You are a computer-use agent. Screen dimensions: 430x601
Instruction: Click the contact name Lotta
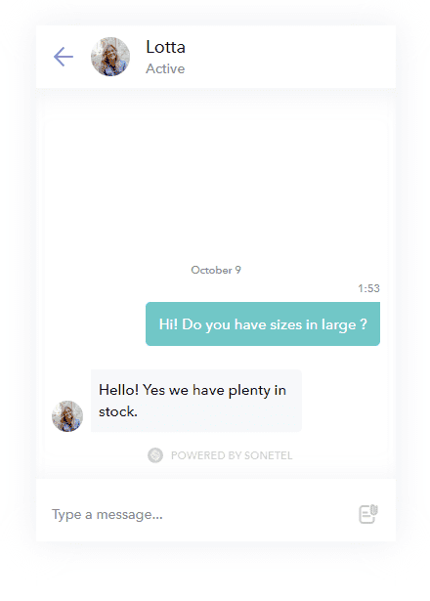(165, 47)
